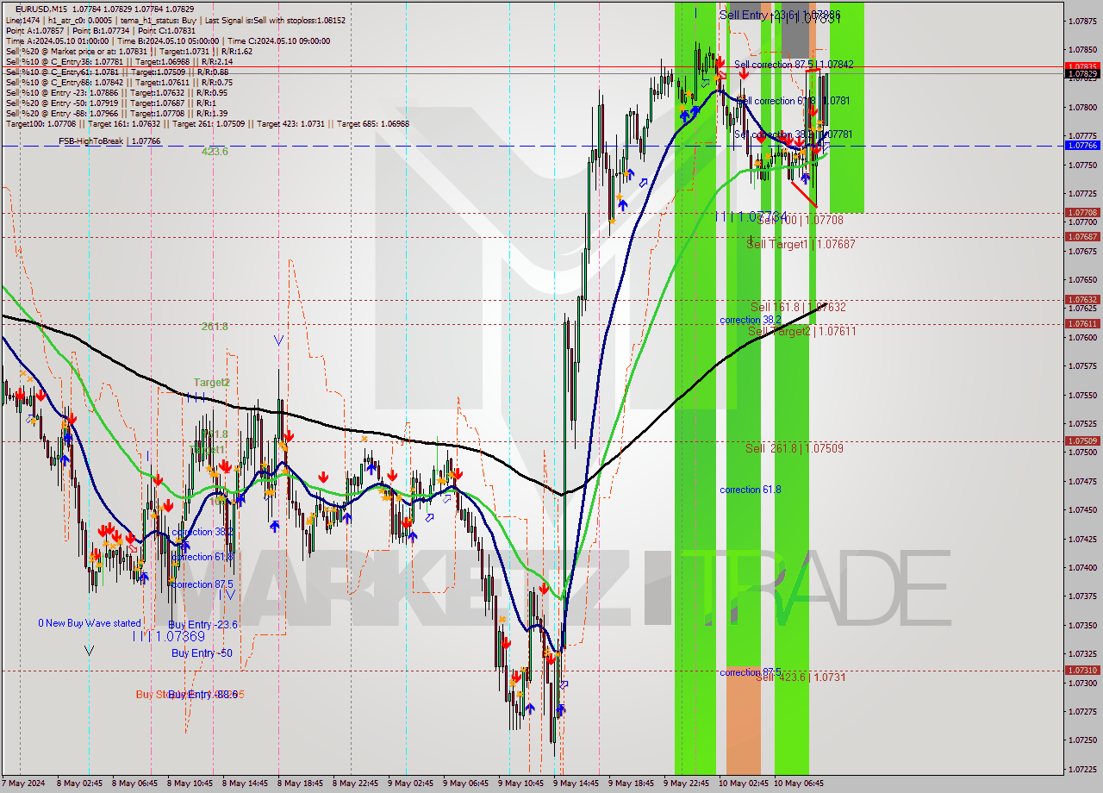Select the red price tag 1.07708
The height and width of the screenshot is (793, 1103).
point(1082,212)
